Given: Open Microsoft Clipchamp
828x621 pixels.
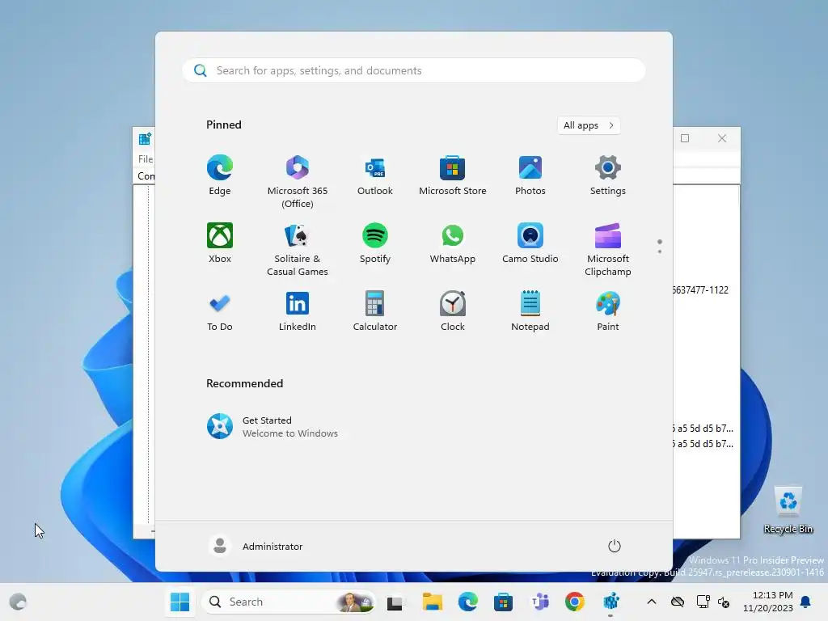Looking at the screenshot, I should pyautogui.click(x=608, y=249).
